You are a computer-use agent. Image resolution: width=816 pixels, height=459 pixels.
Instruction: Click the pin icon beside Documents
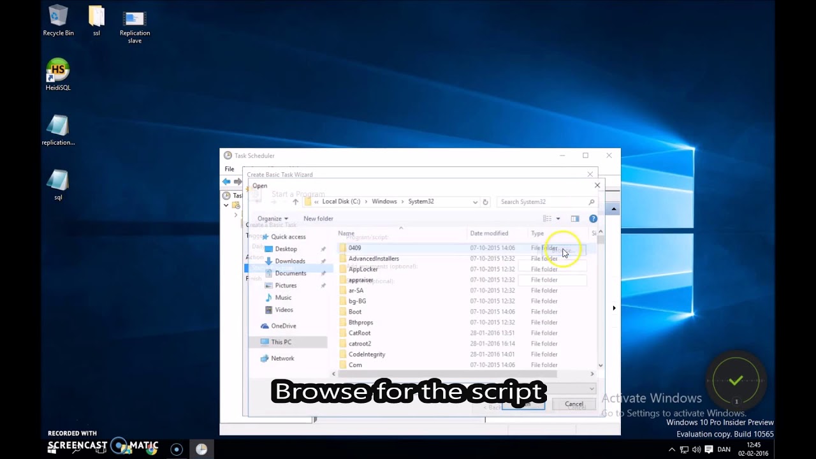[x=323, y=273]
